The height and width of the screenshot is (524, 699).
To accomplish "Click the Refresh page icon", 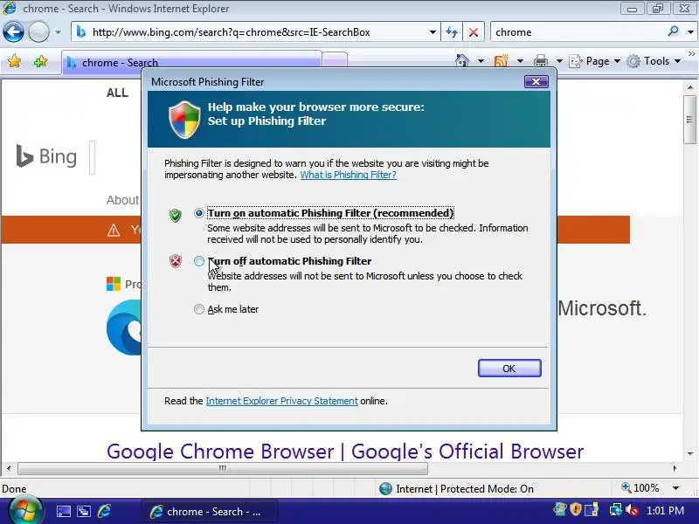I will coord(452,32).
